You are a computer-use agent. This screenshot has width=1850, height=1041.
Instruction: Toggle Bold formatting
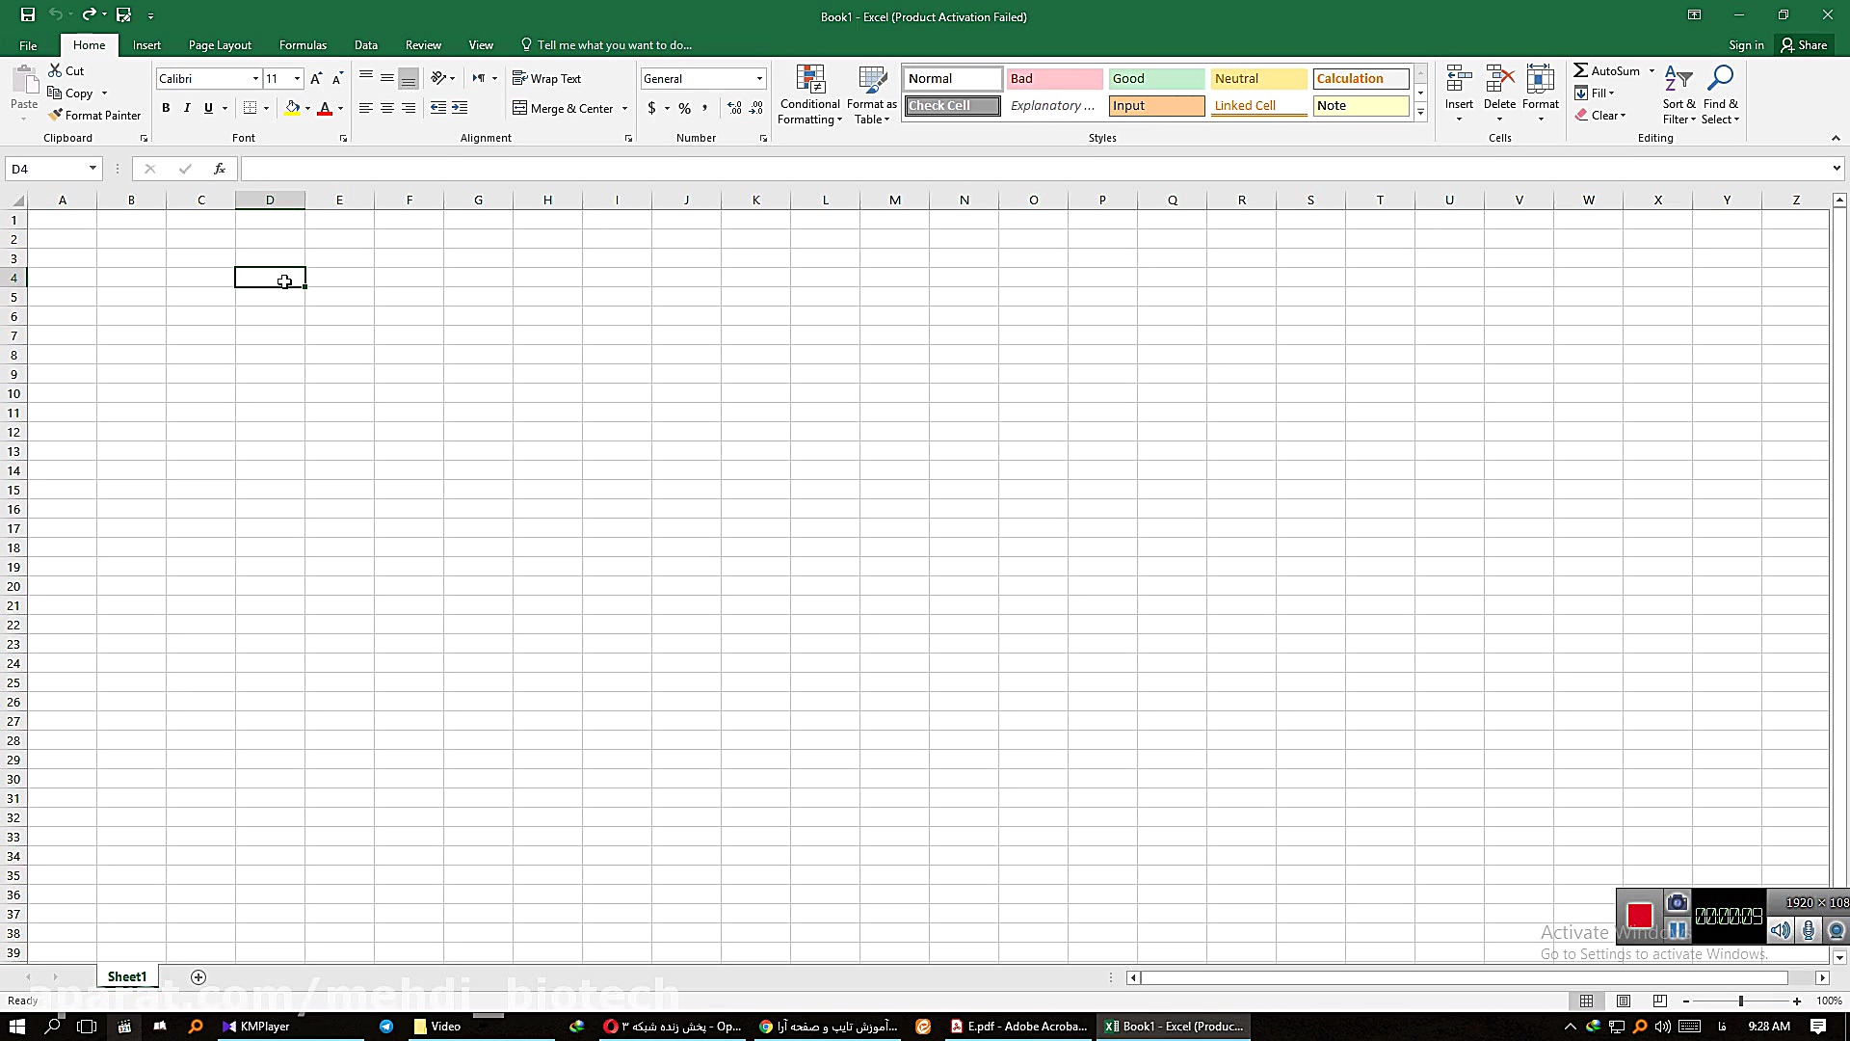click(166, 108)
